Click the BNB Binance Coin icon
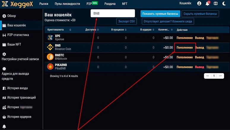Image resolution: width=230 pixels, height=130 pixels. pyautogui.click(x=50, y=47)
